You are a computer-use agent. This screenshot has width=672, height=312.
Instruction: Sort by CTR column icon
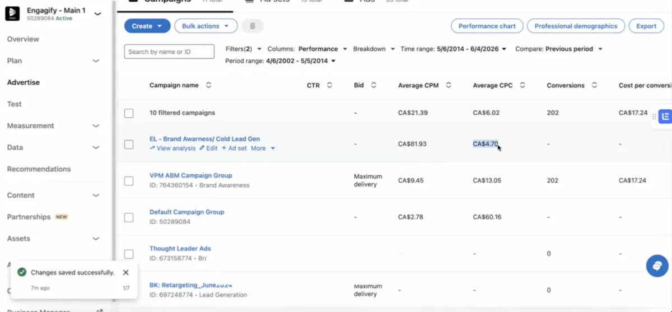(x=329, y=85)
